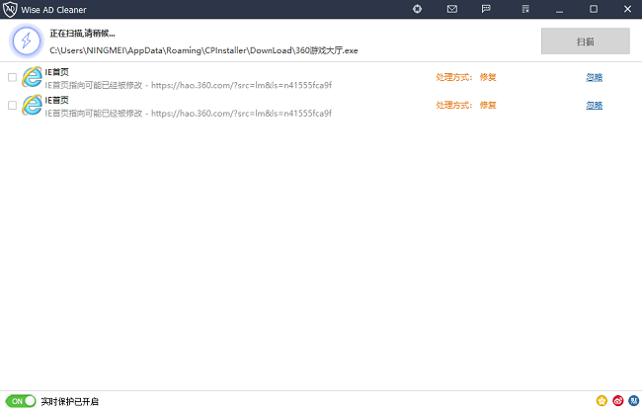
Task: Check the box for the first IE首页 entry
Action: click(x=12, y=77)
